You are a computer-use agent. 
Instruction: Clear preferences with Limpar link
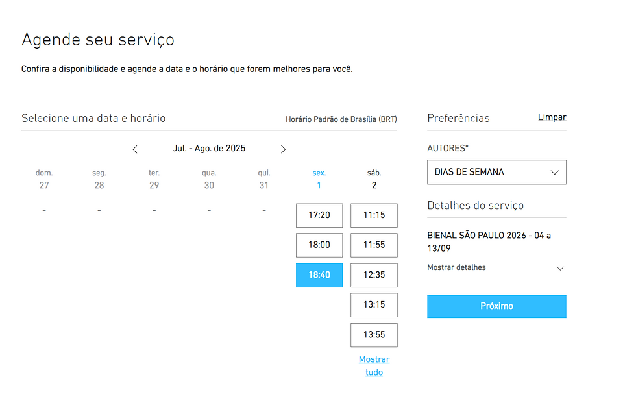coord(552,117)
